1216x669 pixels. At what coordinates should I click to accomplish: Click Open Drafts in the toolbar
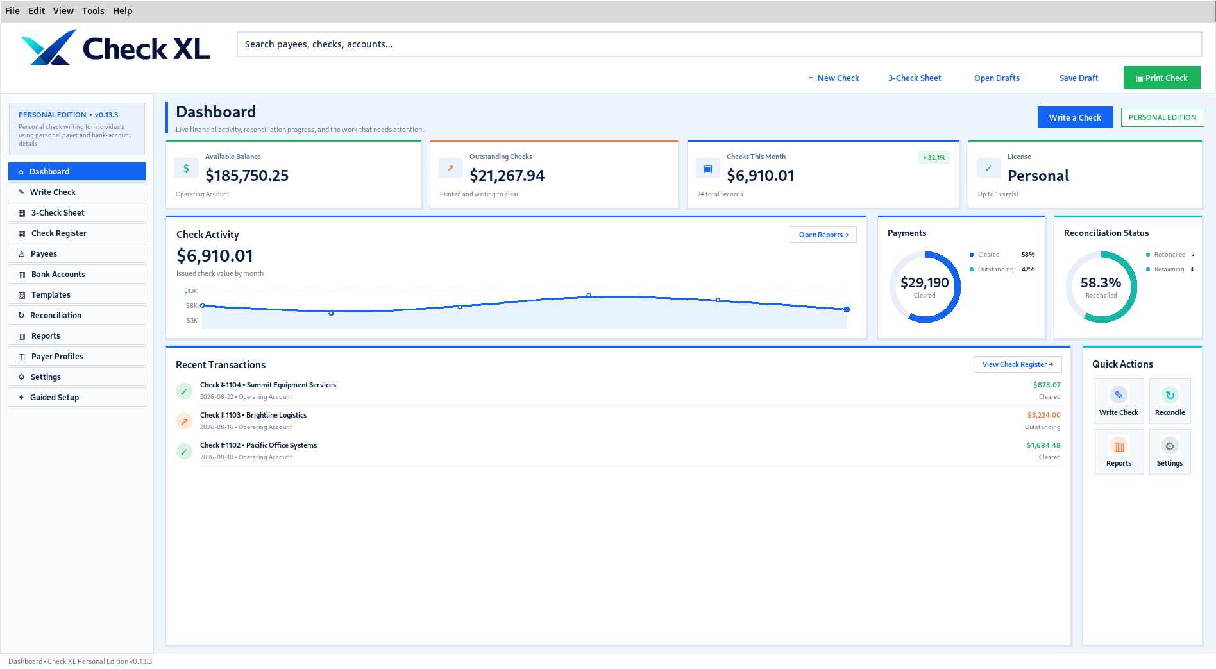point(997,78)
